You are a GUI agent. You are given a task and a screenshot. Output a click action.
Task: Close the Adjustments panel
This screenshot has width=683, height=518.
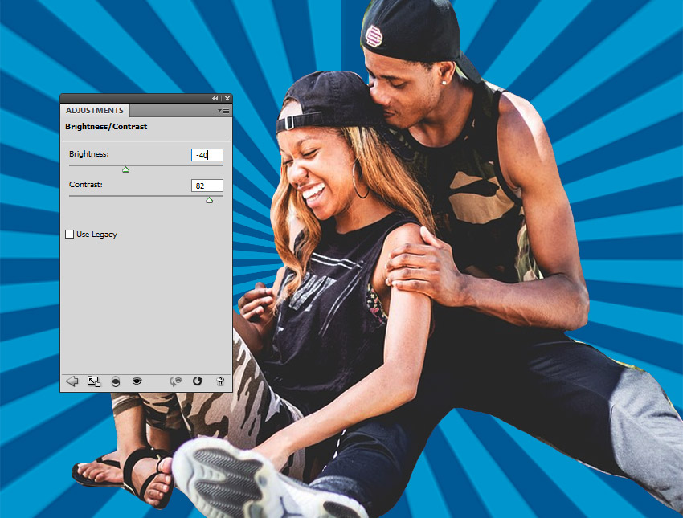point(227,98)
